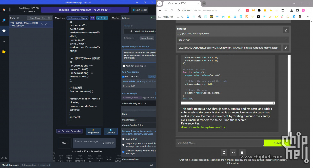Viewport: 313px width, 168px height.
Task: Click Eject Model button
Action: (140, 10)
